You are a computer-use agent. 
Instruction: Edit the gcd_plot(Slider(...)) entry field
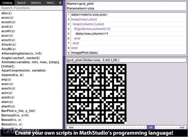coord(126,60)
